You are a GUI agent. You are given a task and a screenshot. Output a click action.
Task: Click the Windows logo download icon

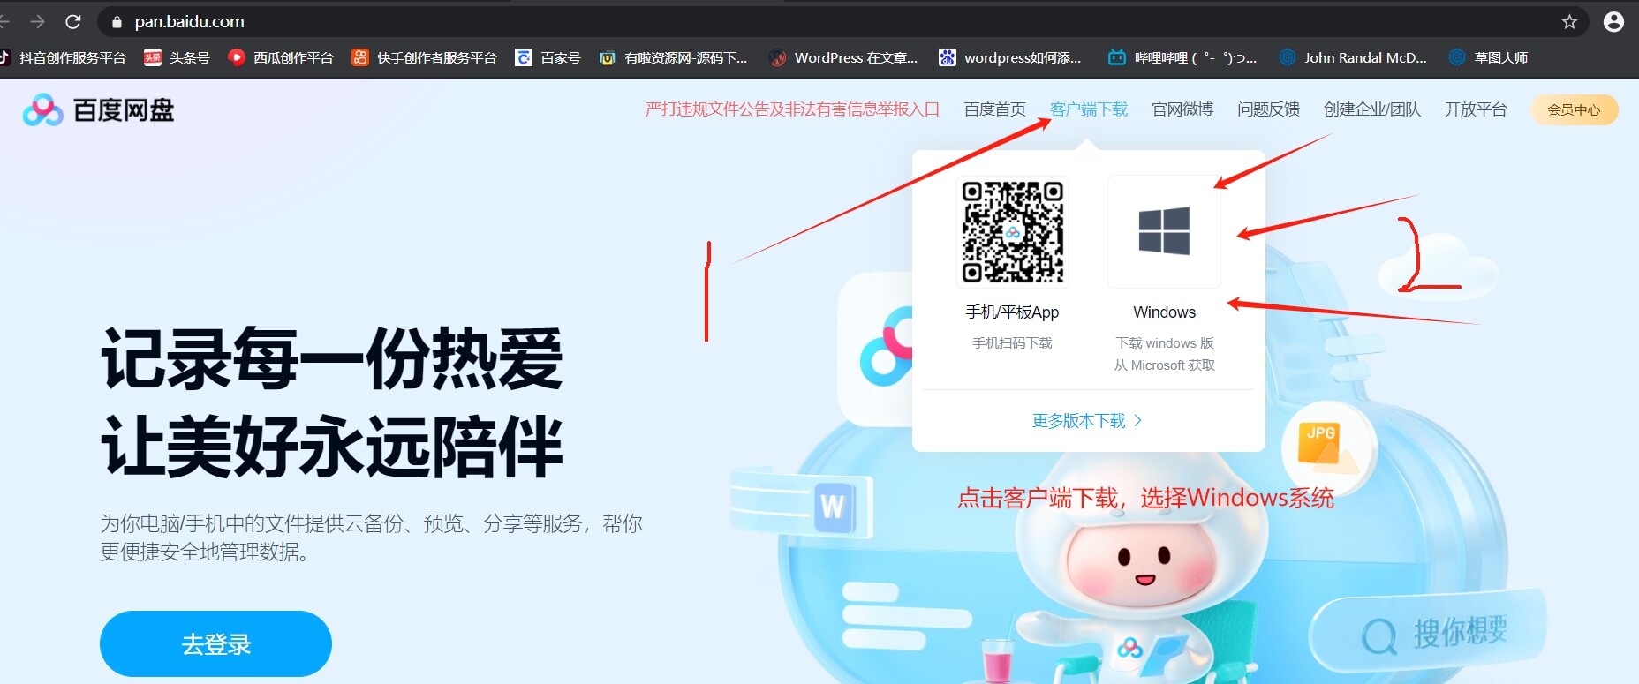(1164, 231)
